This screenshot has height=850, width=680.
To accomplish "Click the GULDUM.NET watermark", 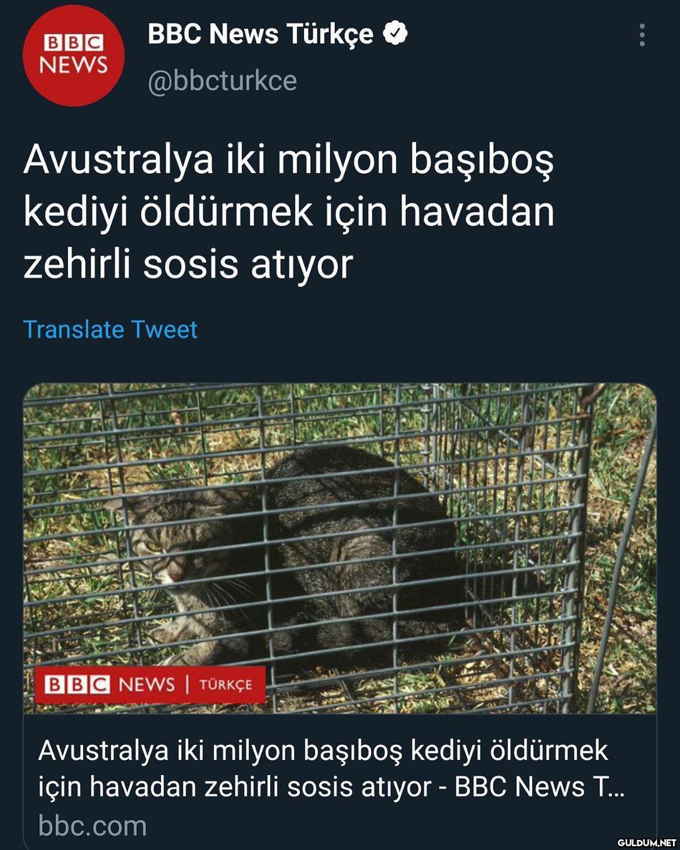I will coord(647,842).
